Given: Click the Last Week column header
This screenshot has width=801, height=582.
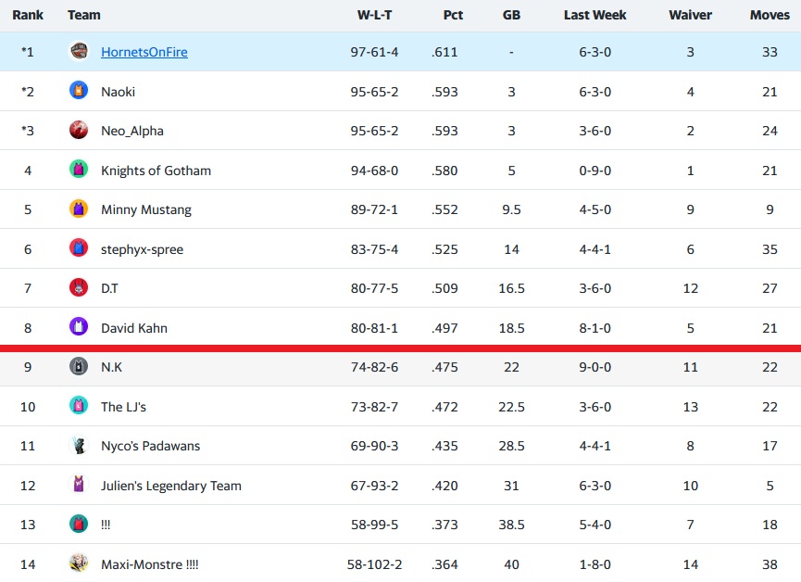Looking at the screenshot, I should coord(594,15).
